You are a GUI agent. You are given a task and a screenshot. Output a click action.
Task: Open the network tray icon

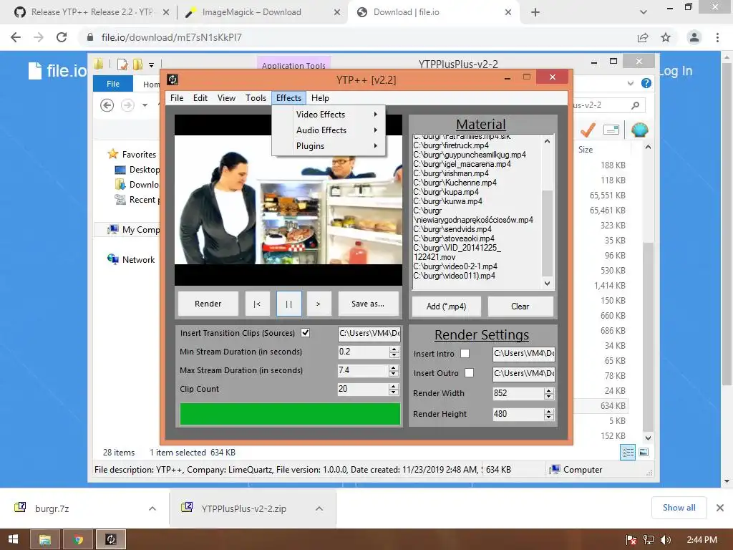pos(649,540)
